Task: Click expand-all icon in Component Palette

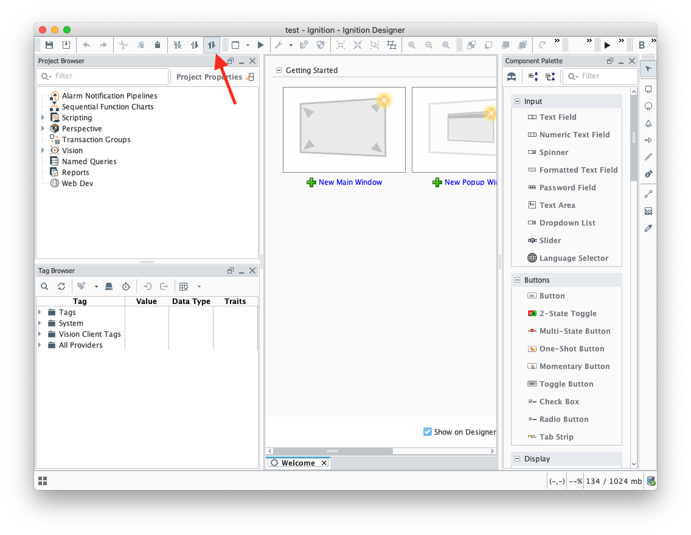Action: (533, 76)
